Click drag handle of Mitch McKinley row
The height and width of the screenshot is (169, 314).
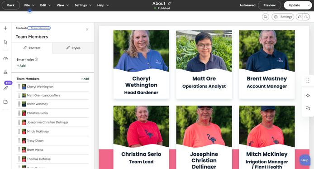pyautogui.click(x=19, y=131)
